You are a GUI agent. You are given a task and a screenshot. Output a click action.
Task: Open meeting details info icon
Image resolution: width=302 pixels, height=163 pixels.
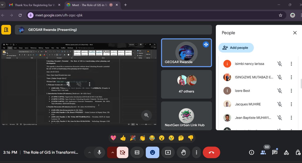pyautogui.click(x=251, y=152)
